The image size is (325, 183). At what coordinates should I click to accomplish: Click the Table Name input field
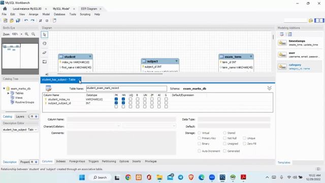coord(126,88)
